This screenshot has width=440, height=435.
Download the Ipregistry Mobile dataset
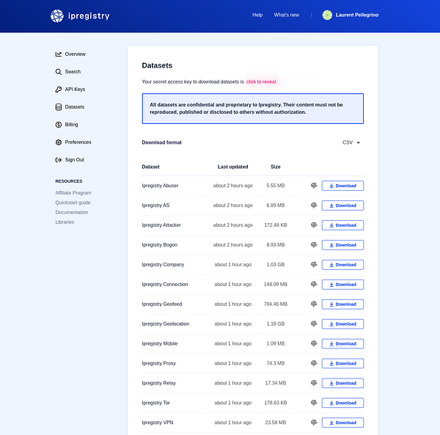tap(342, 344)
